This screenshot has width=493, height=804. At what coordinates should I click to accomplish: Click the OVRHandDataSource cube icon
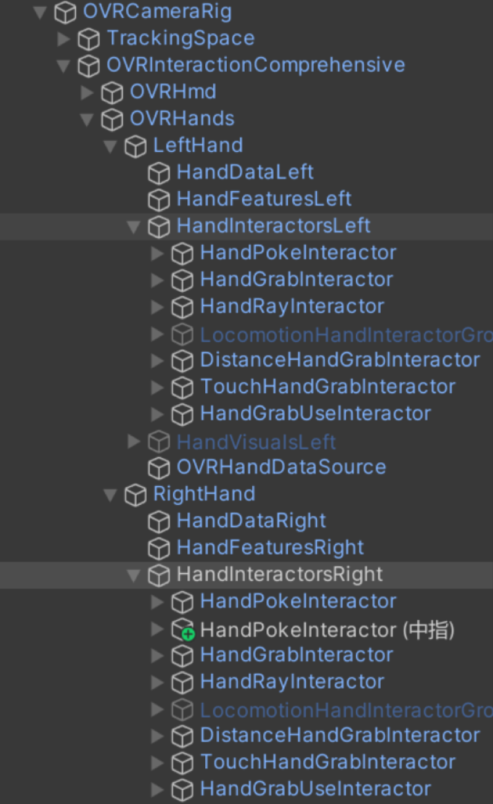[159, 468]
